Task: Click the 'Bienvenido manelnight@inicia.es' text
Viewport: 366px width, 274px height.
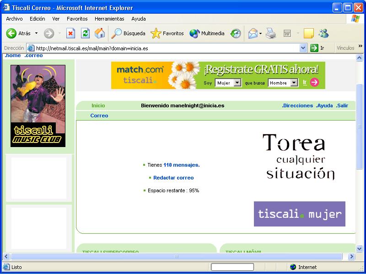Action: (183, 105)
